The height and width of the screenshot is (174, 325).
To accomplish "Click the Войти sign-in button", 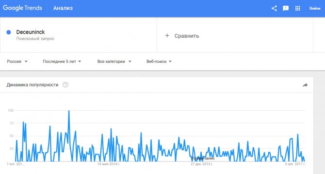I will 315,9.
